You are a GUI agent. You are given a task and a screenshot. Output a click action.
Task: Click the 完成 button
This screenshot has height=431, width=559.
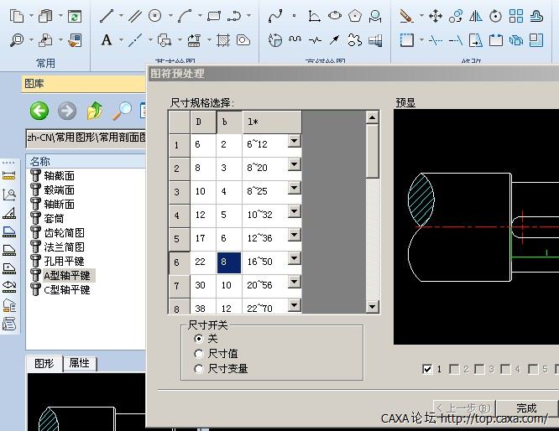(526, 408)
